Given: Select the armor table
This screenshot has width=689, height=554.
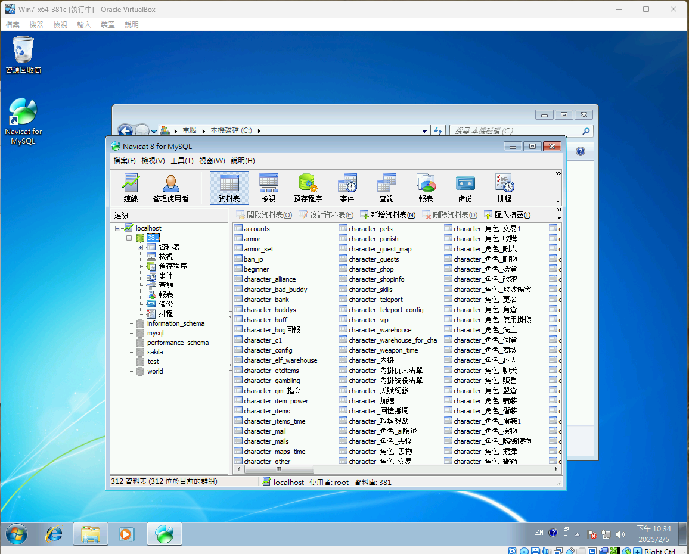Looking at the screenshot, I should (x=247, y=238).
